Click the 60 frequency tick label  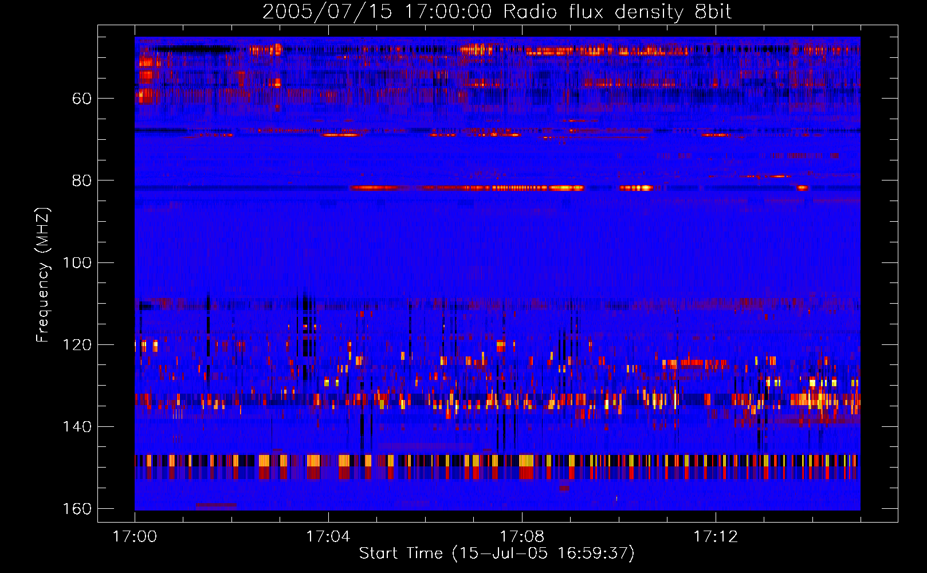(81, 99)
